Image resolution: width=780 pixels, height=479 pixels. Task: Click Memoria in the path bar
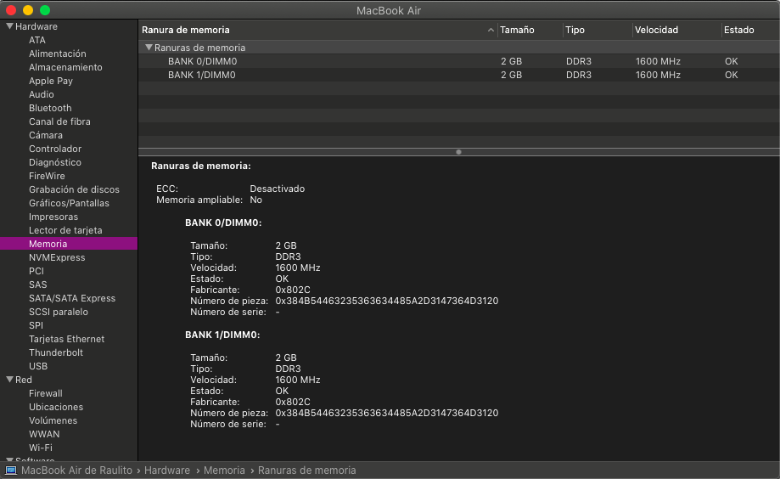pos(224,470)
